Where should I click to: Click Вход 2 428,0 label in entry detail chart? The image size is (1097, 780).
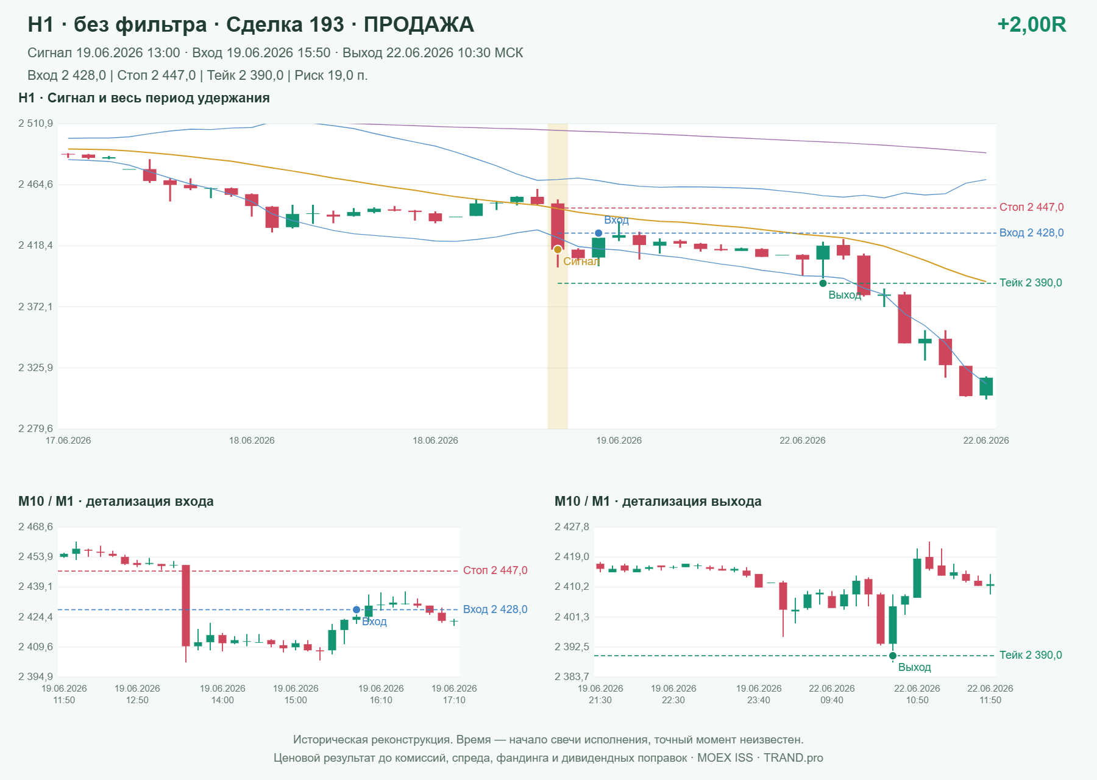tap(495, 609)
